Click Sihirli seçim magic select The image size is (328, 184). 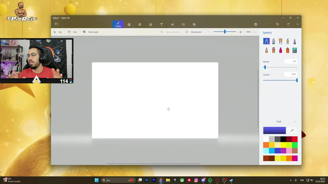(x=91, y=32)
